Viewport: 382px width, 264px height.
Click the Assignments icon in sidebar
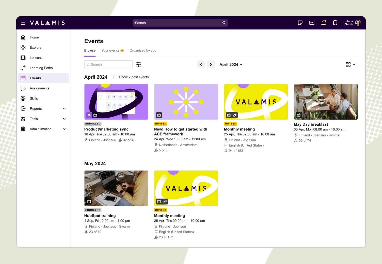click(x=23, y=88)
